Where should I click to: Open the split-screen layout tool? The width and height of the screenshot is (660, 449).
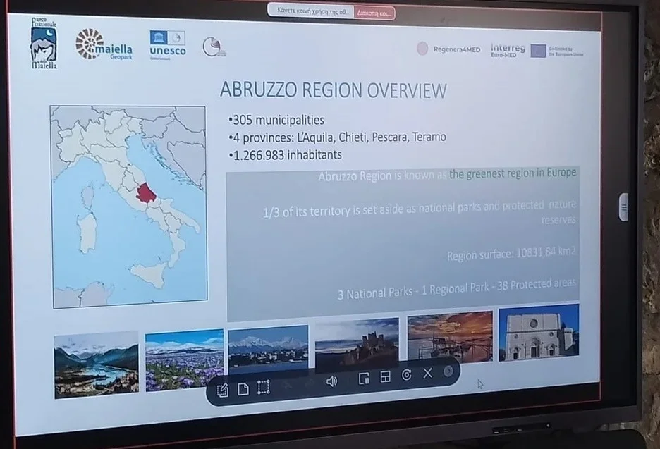pyautogui.click(x=385, y=376)
